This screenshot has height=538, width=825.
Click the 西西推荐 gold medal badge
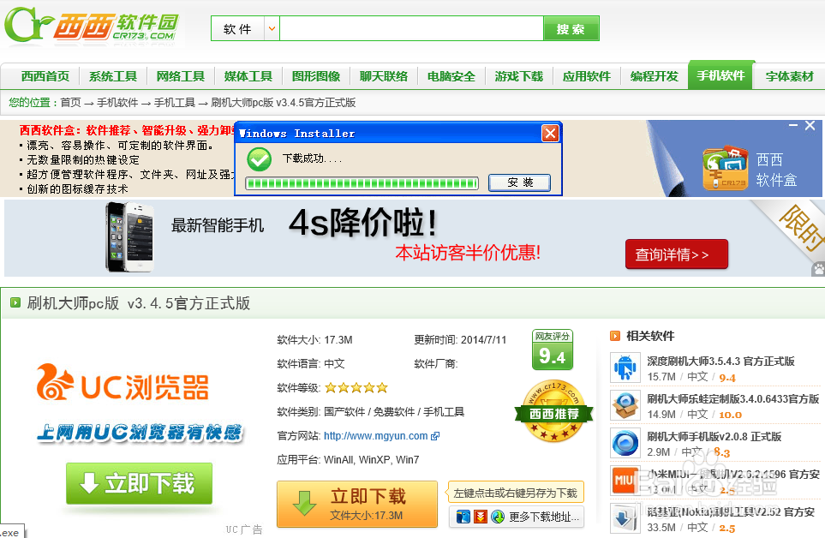[553, 411]
